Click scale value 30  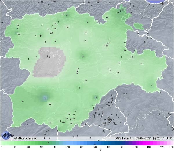[41, 147]
